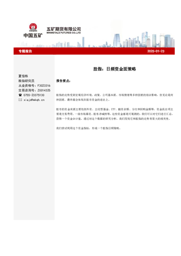Click the sentence 我们尝试利用这个资金指标
This screenshot has width=181, height=256.
pos(89,128)
